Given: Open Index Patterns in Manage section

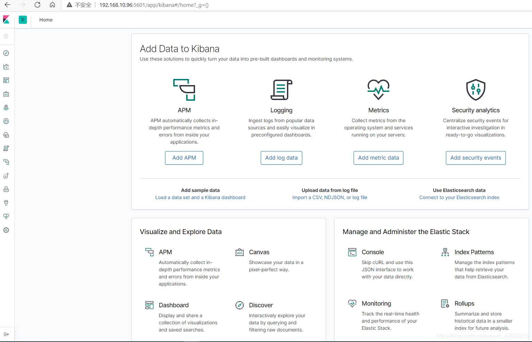Looking at the screenshot, I should (x=474, y=252).
